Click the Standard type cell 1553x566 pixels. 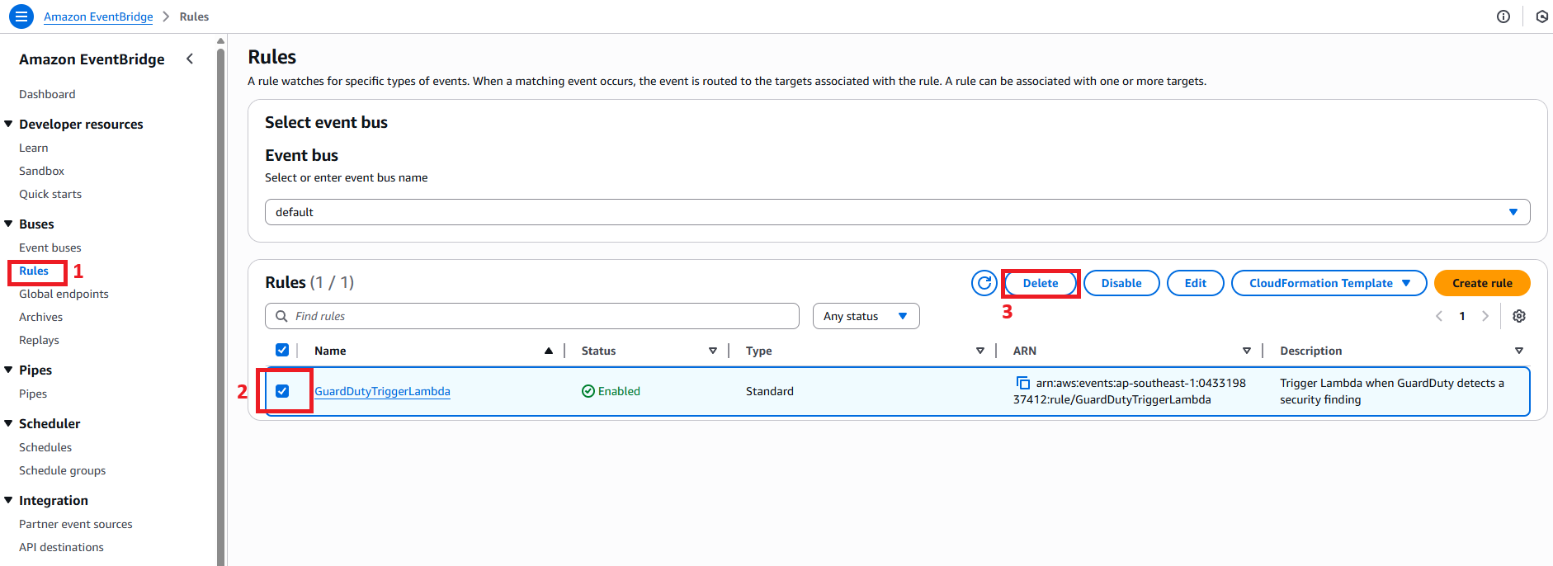click(770, 391)
